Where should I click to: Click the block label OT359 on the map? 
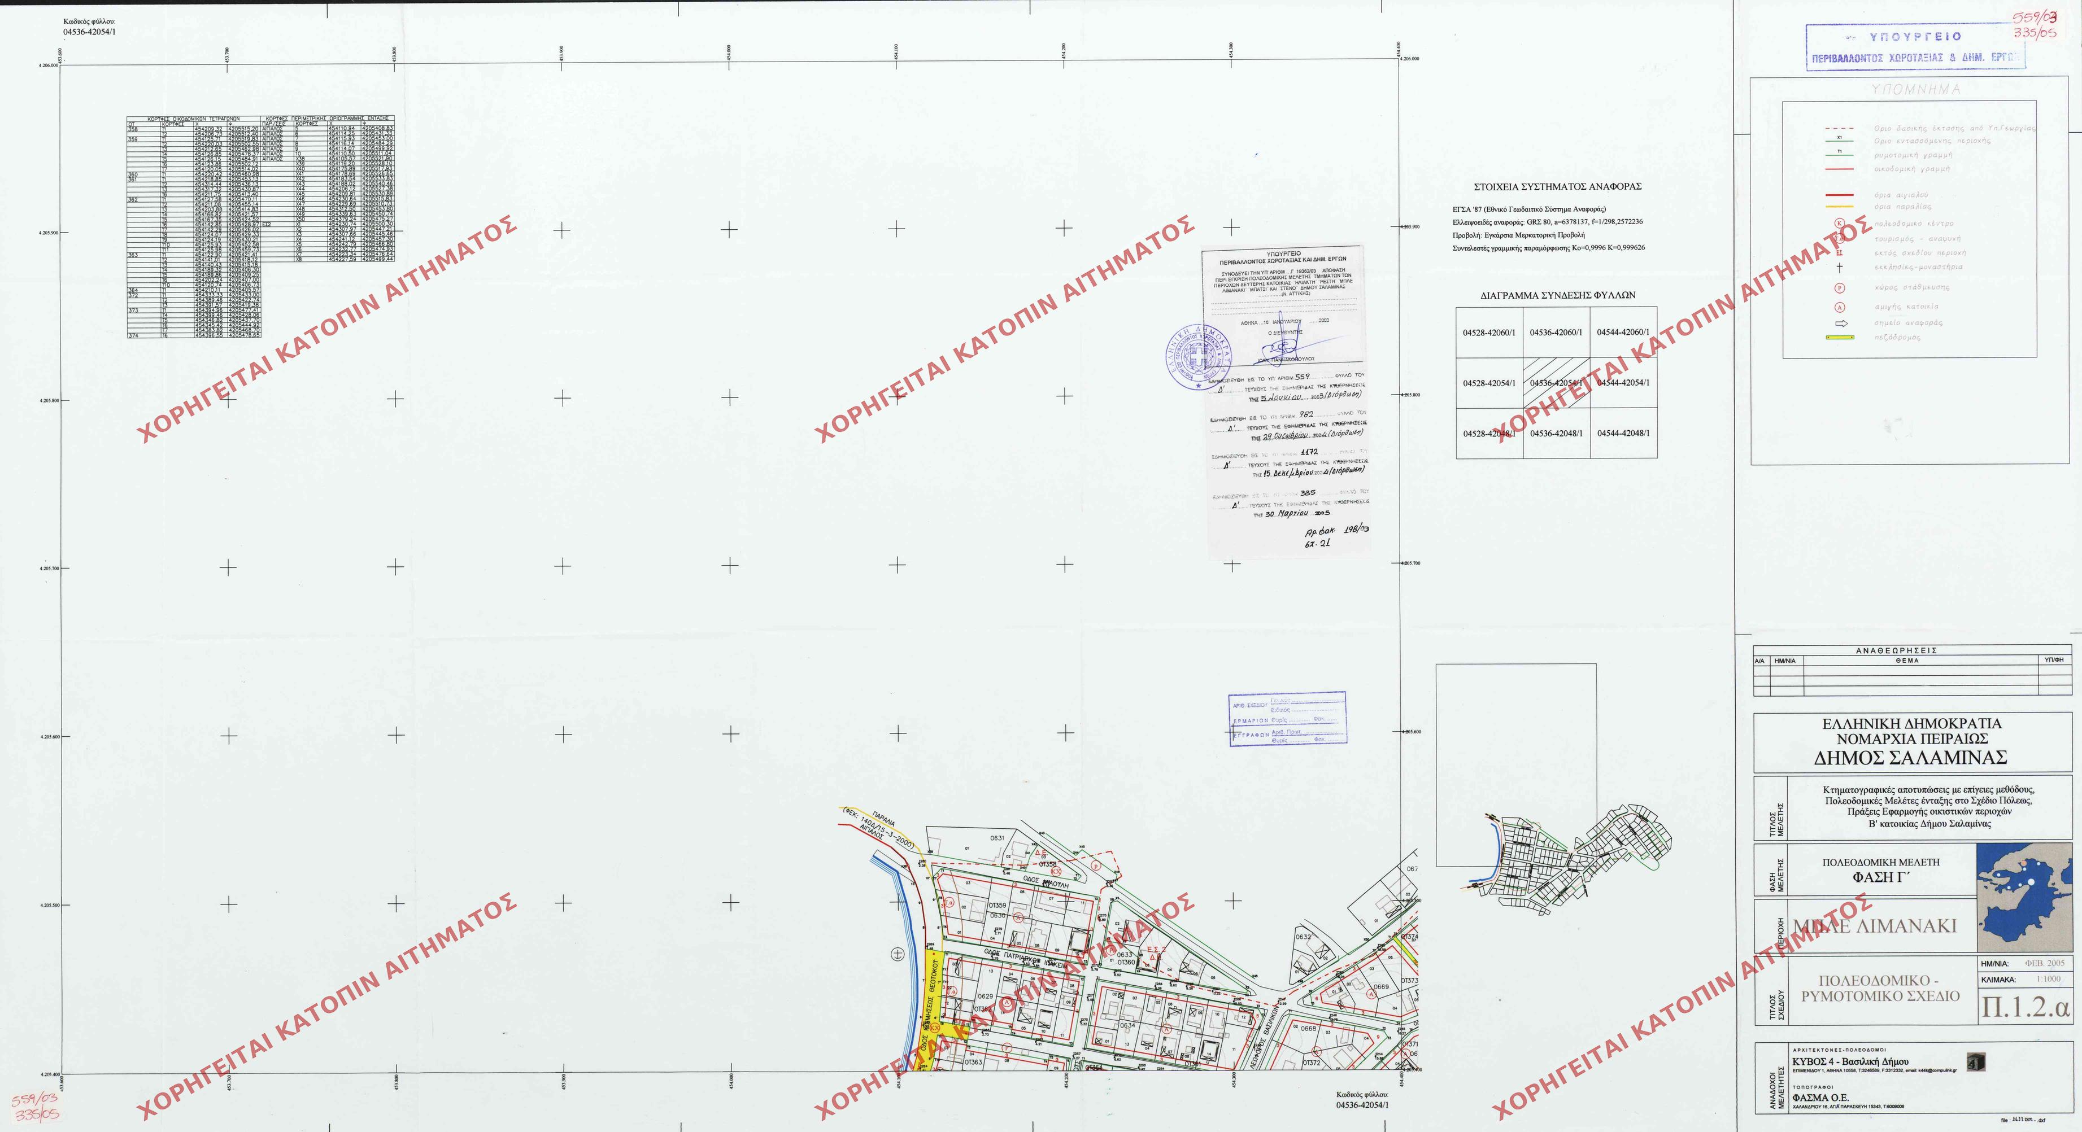[998, 906]
